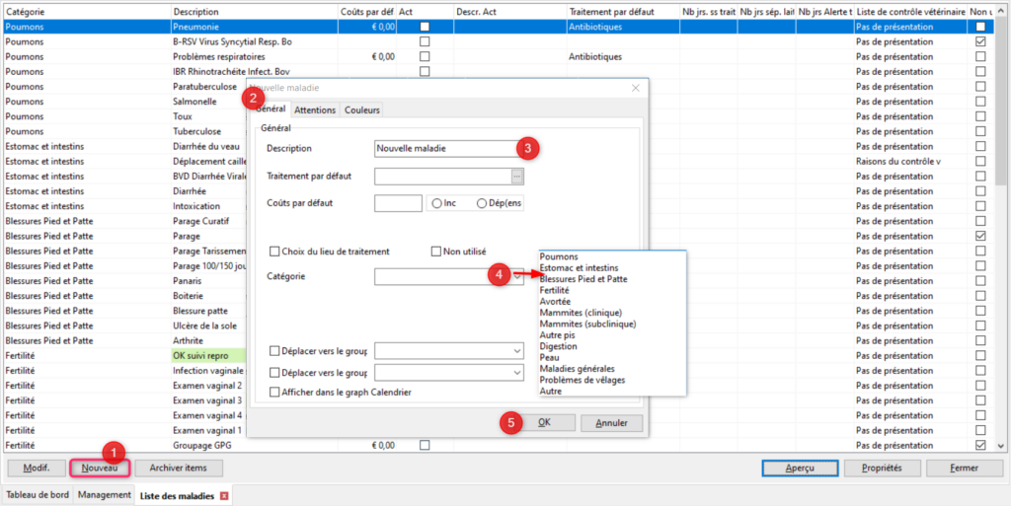Image resolution: width=1011 pixels, height=506 pixels.
Task: Close the Nouvelle maladie dialog with X
Action: [x=635, y=89]
